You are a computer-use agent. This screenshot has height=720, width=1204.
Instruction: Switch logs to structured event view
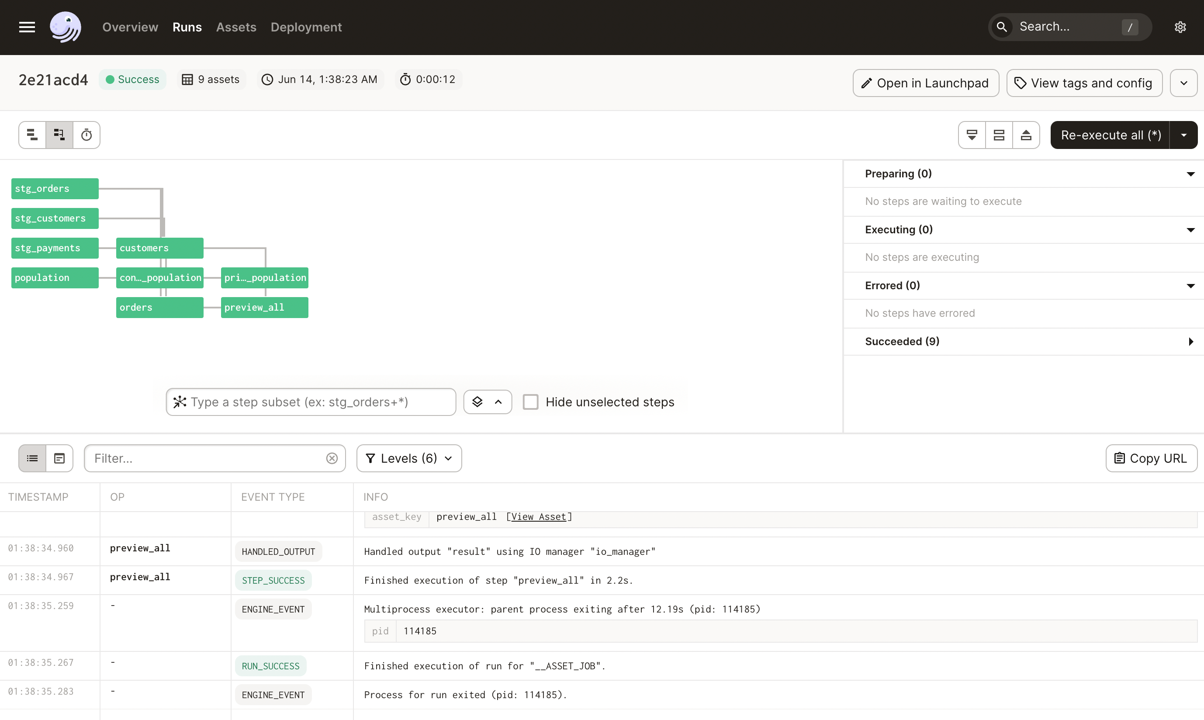(32, 458)
